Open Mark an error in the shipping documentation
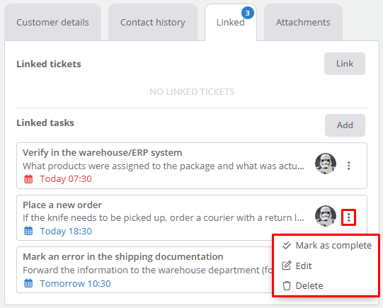Image resolution: width=383 pixels, height=308 pixels. [x=123, y=257]
